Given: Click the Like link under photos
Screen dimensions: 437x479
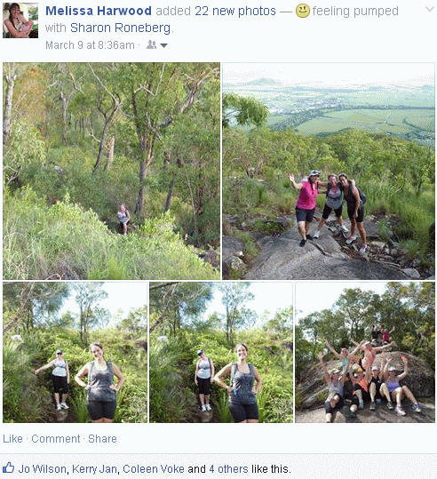Looking at the screenshot, I should click(12, 439).
